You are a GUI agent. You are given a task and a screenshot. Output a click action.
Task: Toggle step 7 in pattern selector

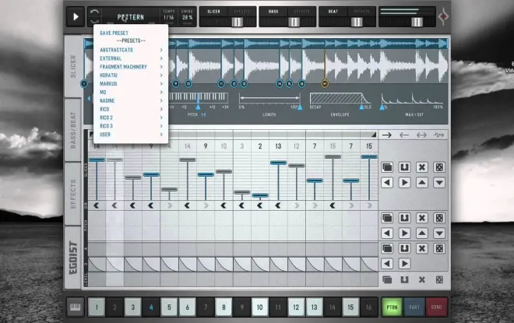click(x=206, y=307)
